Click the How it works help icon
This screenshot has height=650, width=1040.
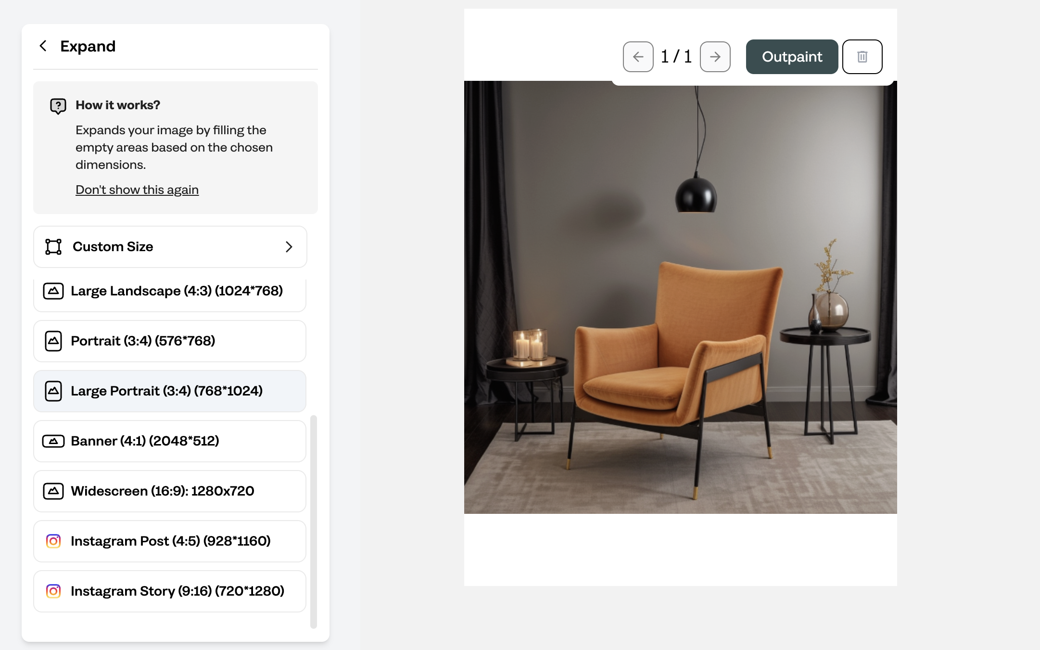tap(58, 106)
